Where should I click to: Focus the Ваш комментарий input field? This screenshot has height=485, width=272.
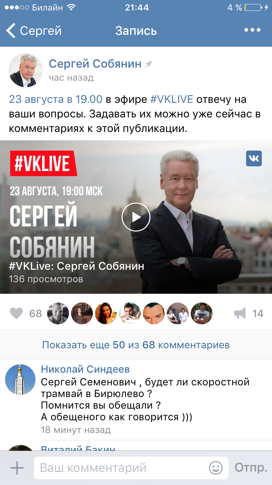(x=131, y=468)
